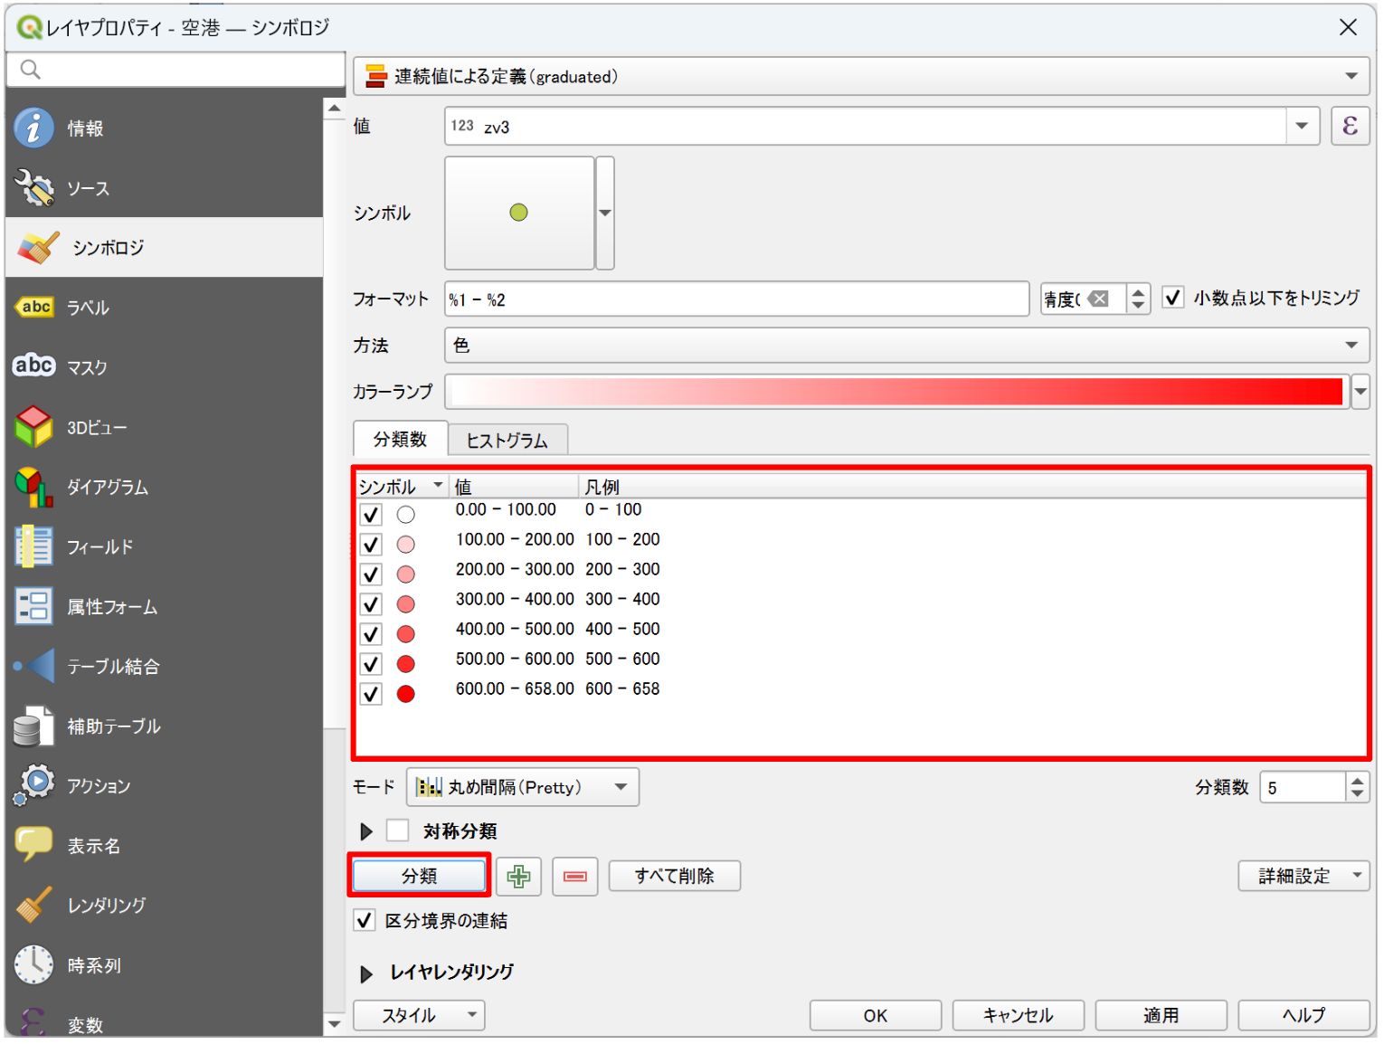Click the 適用 button
The height and width of the screenshot is (1044, 1384).
coord(1161,1015)
